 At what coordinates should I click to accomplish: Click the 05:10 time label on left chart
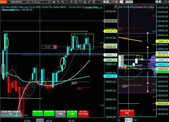coord(40,121)
